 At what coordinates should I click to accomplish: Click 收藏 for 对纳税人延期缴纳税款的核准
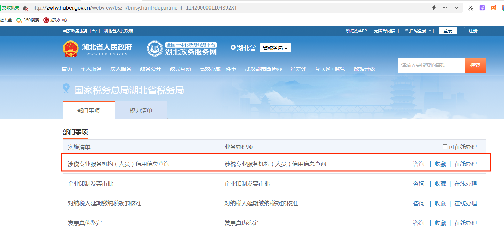440,203
